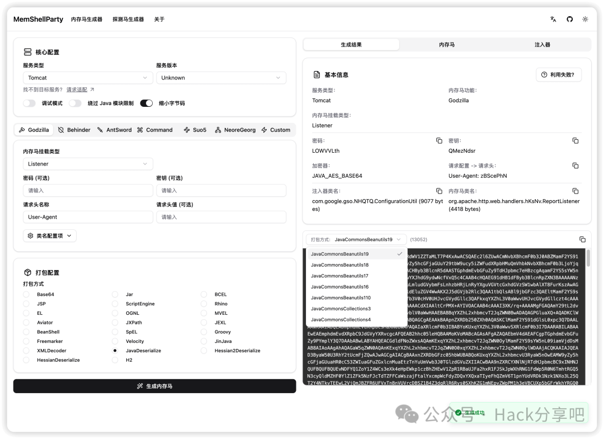
Task: Copy the memshell class name
Action: [x=575, y=191]
